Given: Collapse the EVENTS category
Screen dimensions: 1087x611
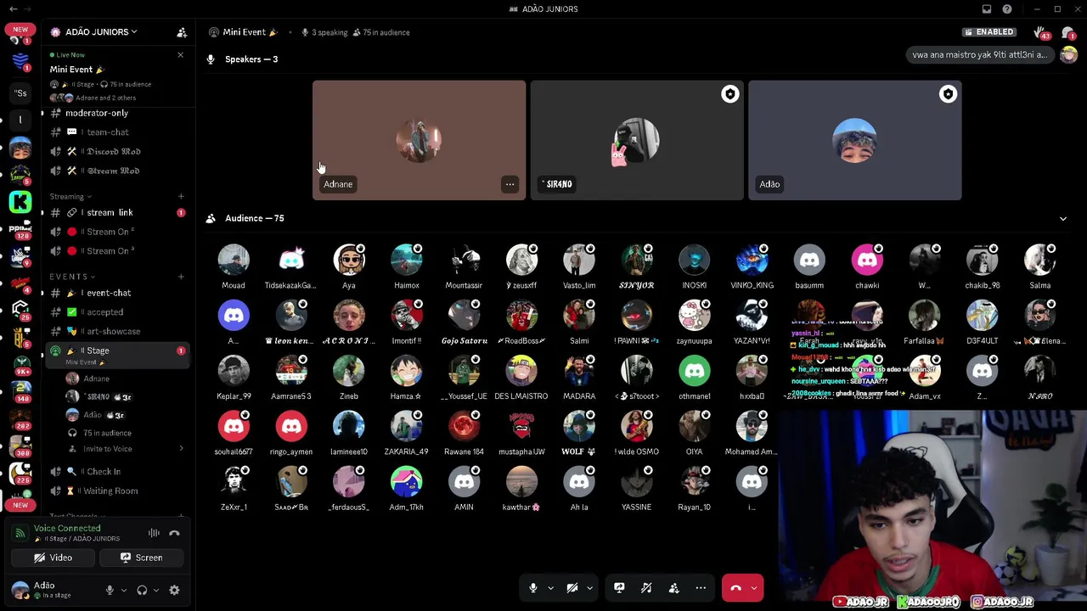Looking at the screenshot, I should (x=72, y=277).
